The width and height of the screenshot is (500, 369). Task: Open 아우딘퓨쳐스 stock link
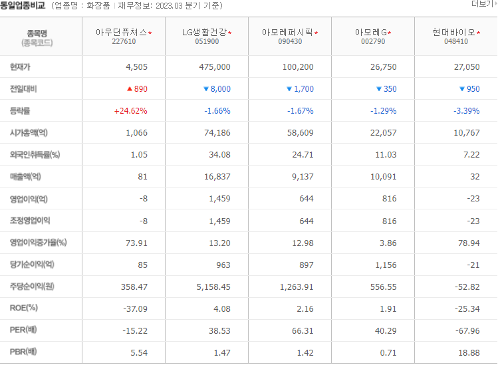click(x=121, y=32)
